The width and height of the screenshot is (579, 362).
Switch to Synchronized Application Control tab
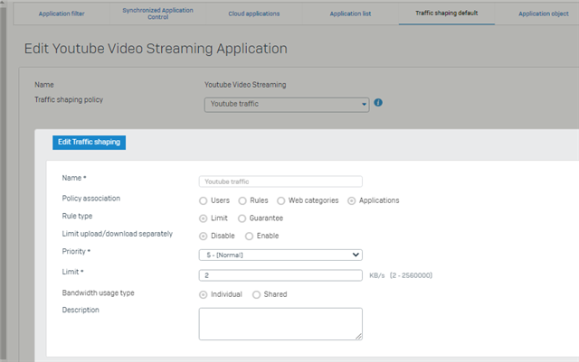pyautogui.click(x=157, y=14)
